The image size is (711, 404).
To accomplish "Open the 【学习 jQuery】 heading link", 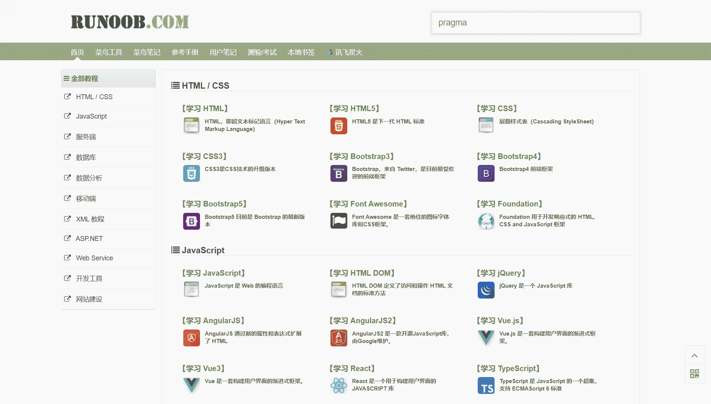I will pos(501,273).
